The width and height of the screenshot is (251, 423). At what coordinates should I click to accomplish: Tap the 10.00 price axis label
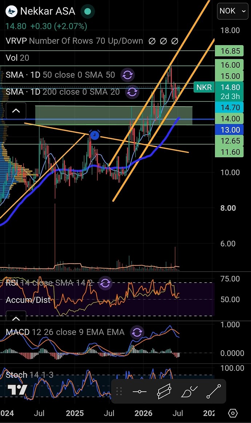click(x=230, y=173)
